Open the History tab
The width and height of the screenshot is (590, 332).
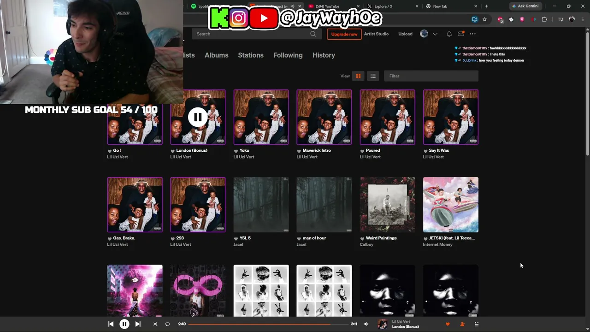[x=324, y=55]
